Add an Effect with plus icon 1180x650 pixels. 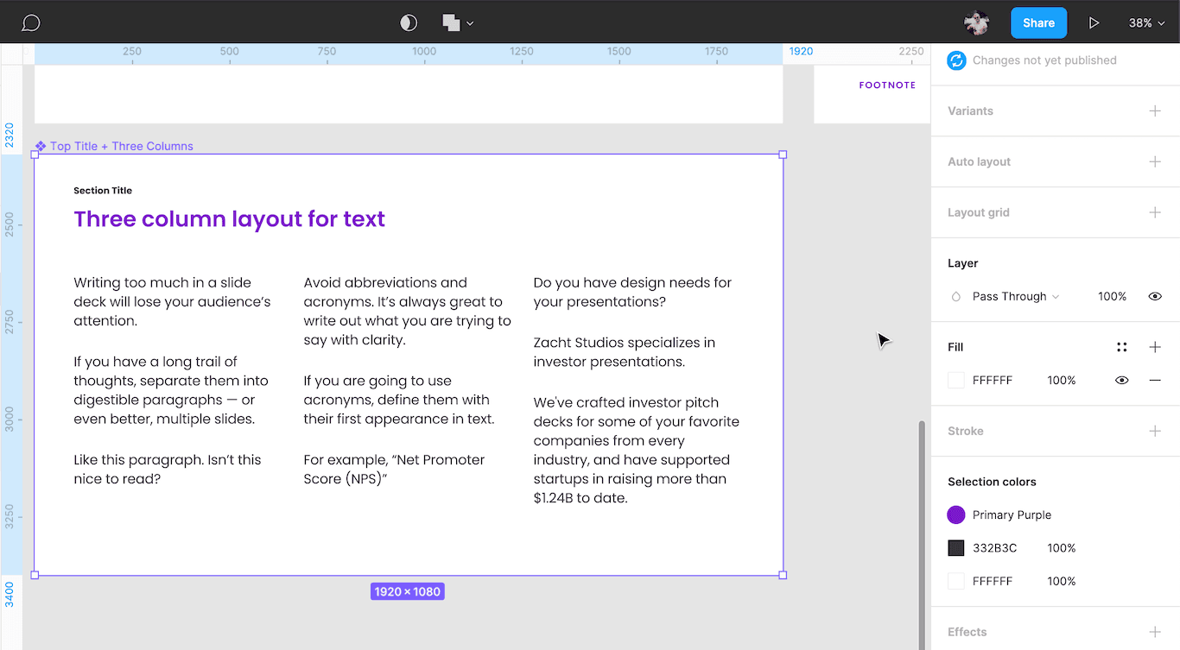(1155, 632)
